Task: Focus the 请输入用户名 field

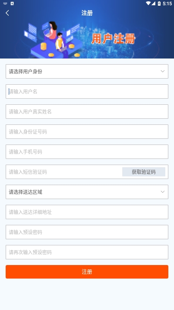Action: 87,92
